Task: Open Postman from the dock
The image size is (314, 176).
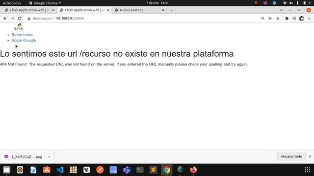Action: 100,170
